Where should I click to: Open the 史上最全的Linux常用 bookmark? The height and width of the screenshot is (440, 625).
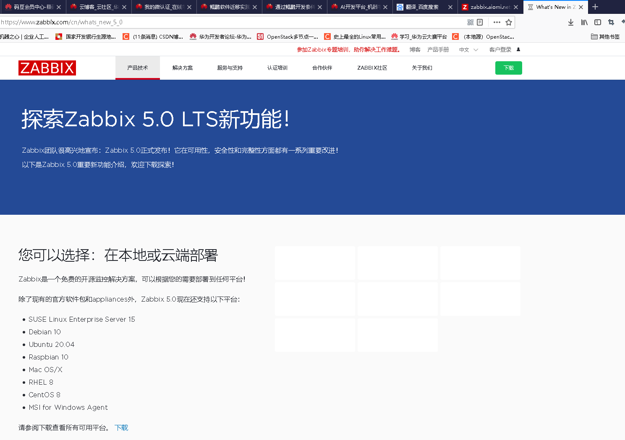(355, 37)
